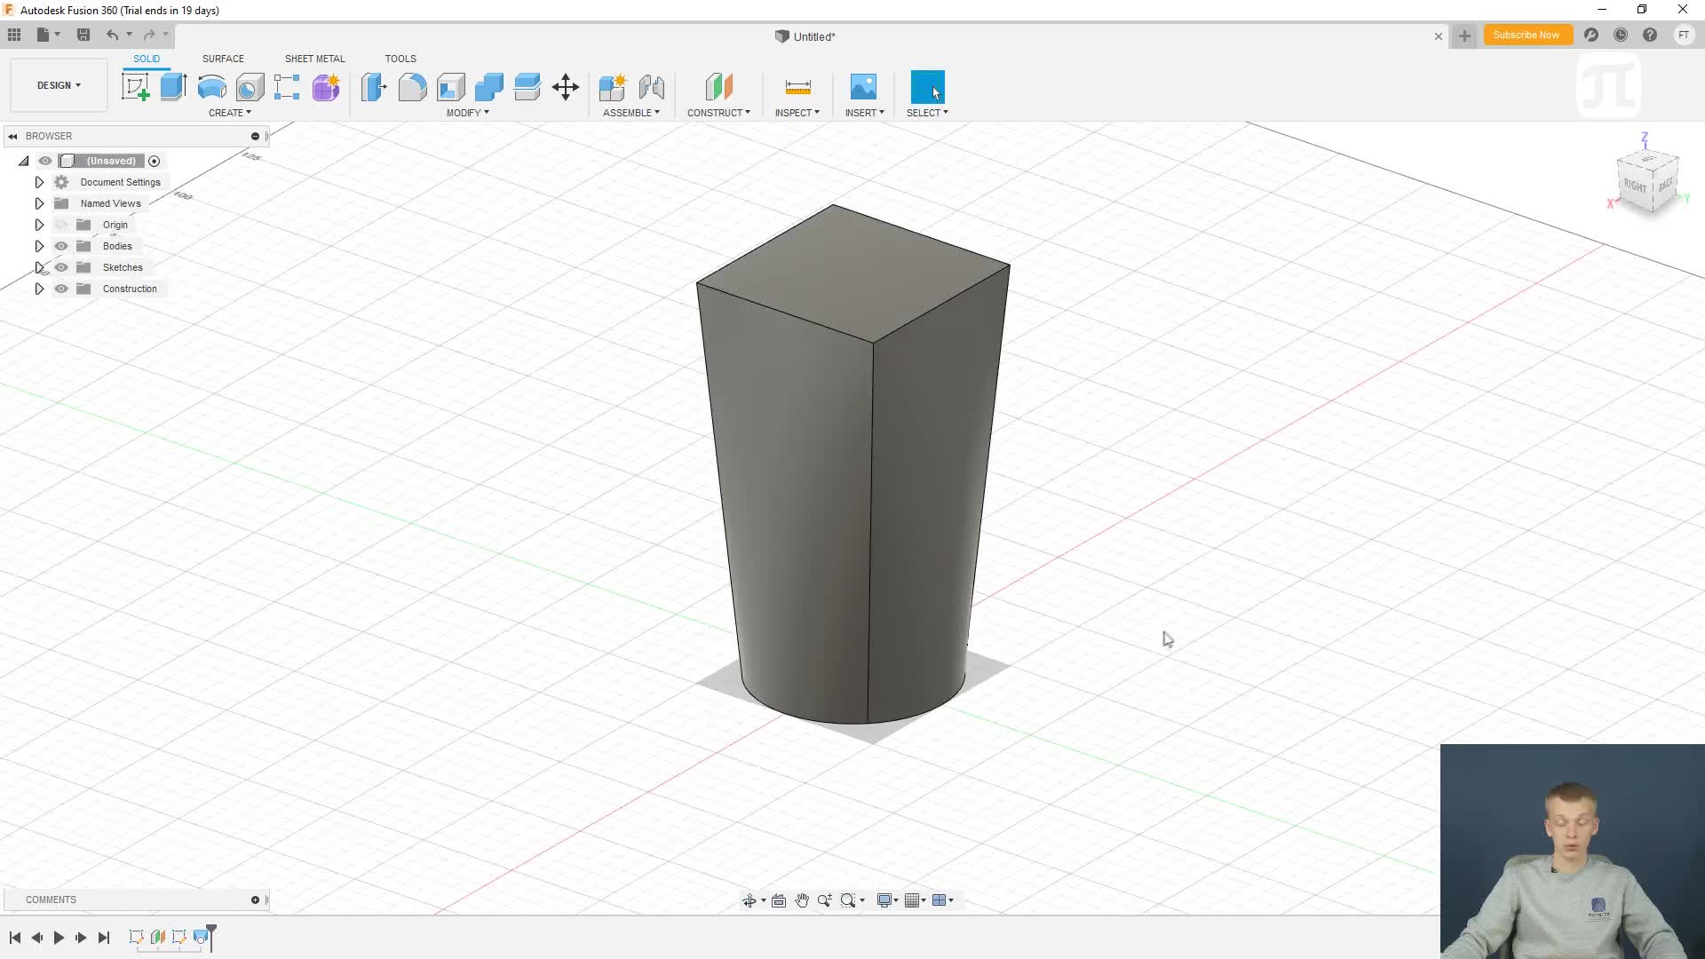This screenshot has height=959, width=1705.
Task: Select the Revolve tool
Action: click(211, 87)
